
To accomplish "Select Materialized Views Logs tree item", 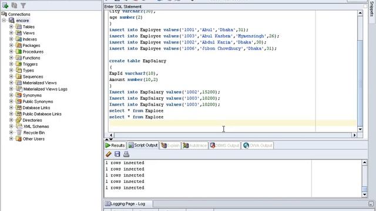I will point(45,89).
